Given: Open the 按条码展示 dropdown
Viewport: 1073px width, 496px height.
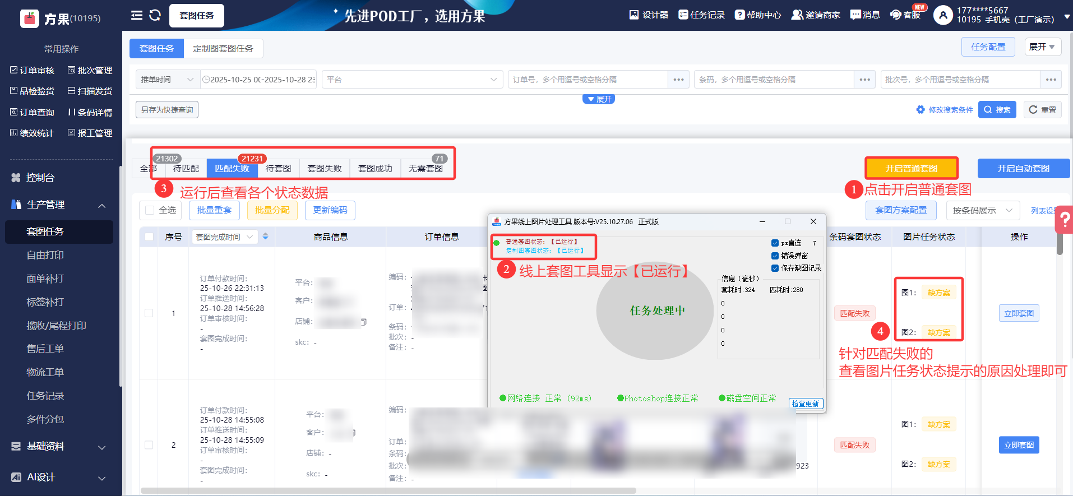Looking at the screenshot, I should tap(983, 210).
